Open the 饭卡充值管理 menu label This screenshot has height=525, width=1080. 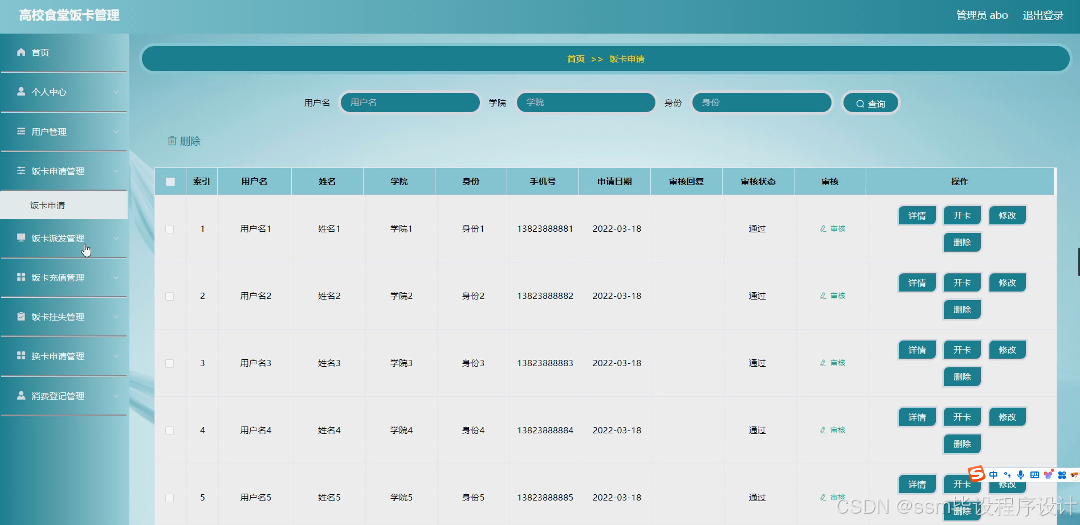(x=58, y=278)
